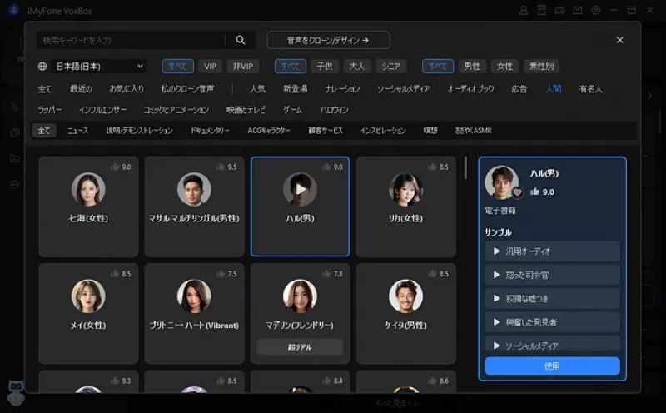The width and height of the screenshot is (666, 413).
Task: Open the 有名人 category tab
Action: point(591,89)
